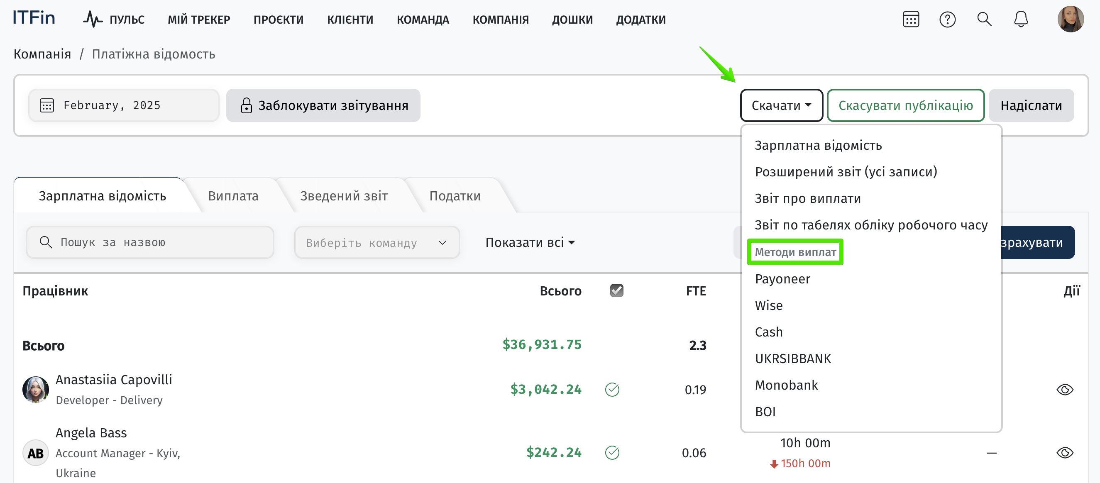This screenshot has height=483, width=1100.
Task: Select Розширений звіт (усі записи) option
Action: [x=846, y=172]
